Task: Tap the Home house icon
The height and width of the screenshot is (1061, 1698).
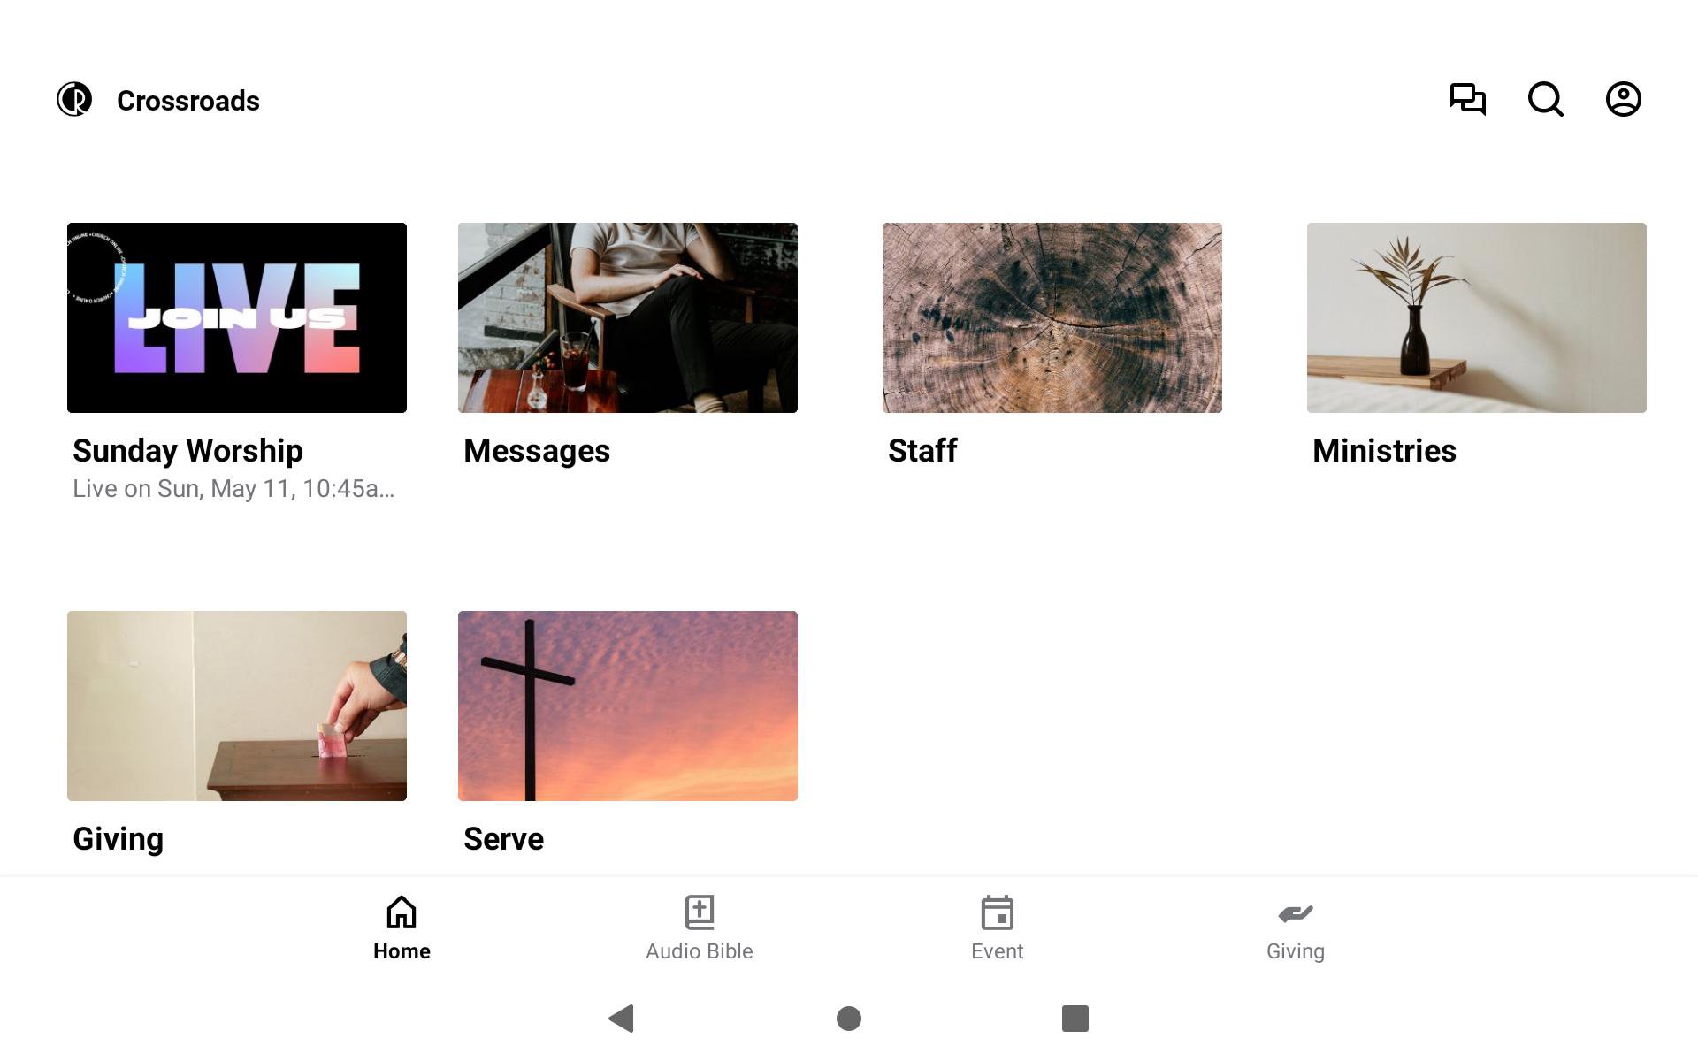Action: click(402, 912)
